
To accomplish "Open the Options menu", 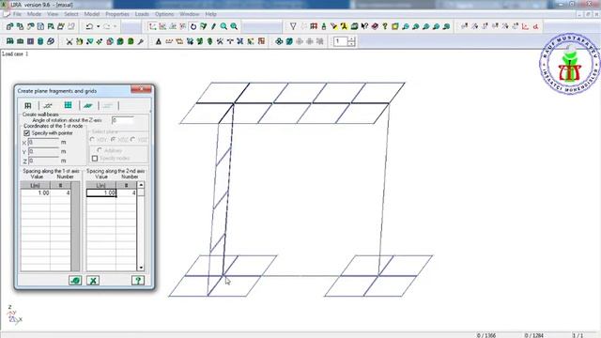I will point(164,14).
